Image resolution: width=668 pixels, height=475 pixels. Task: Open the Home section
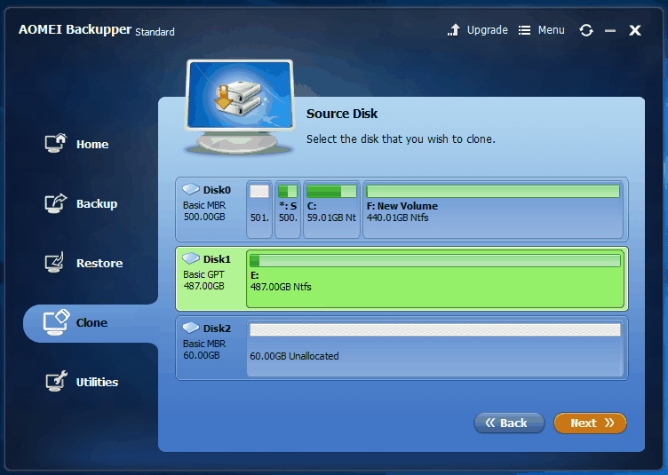point(77,144)
